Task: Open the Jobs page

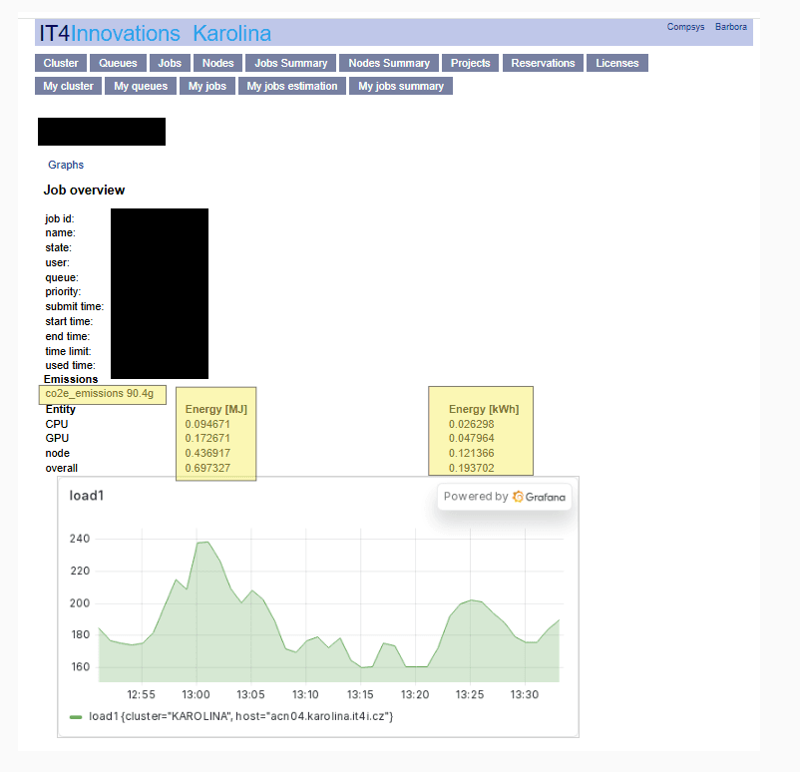Action: tap(170, 62)
